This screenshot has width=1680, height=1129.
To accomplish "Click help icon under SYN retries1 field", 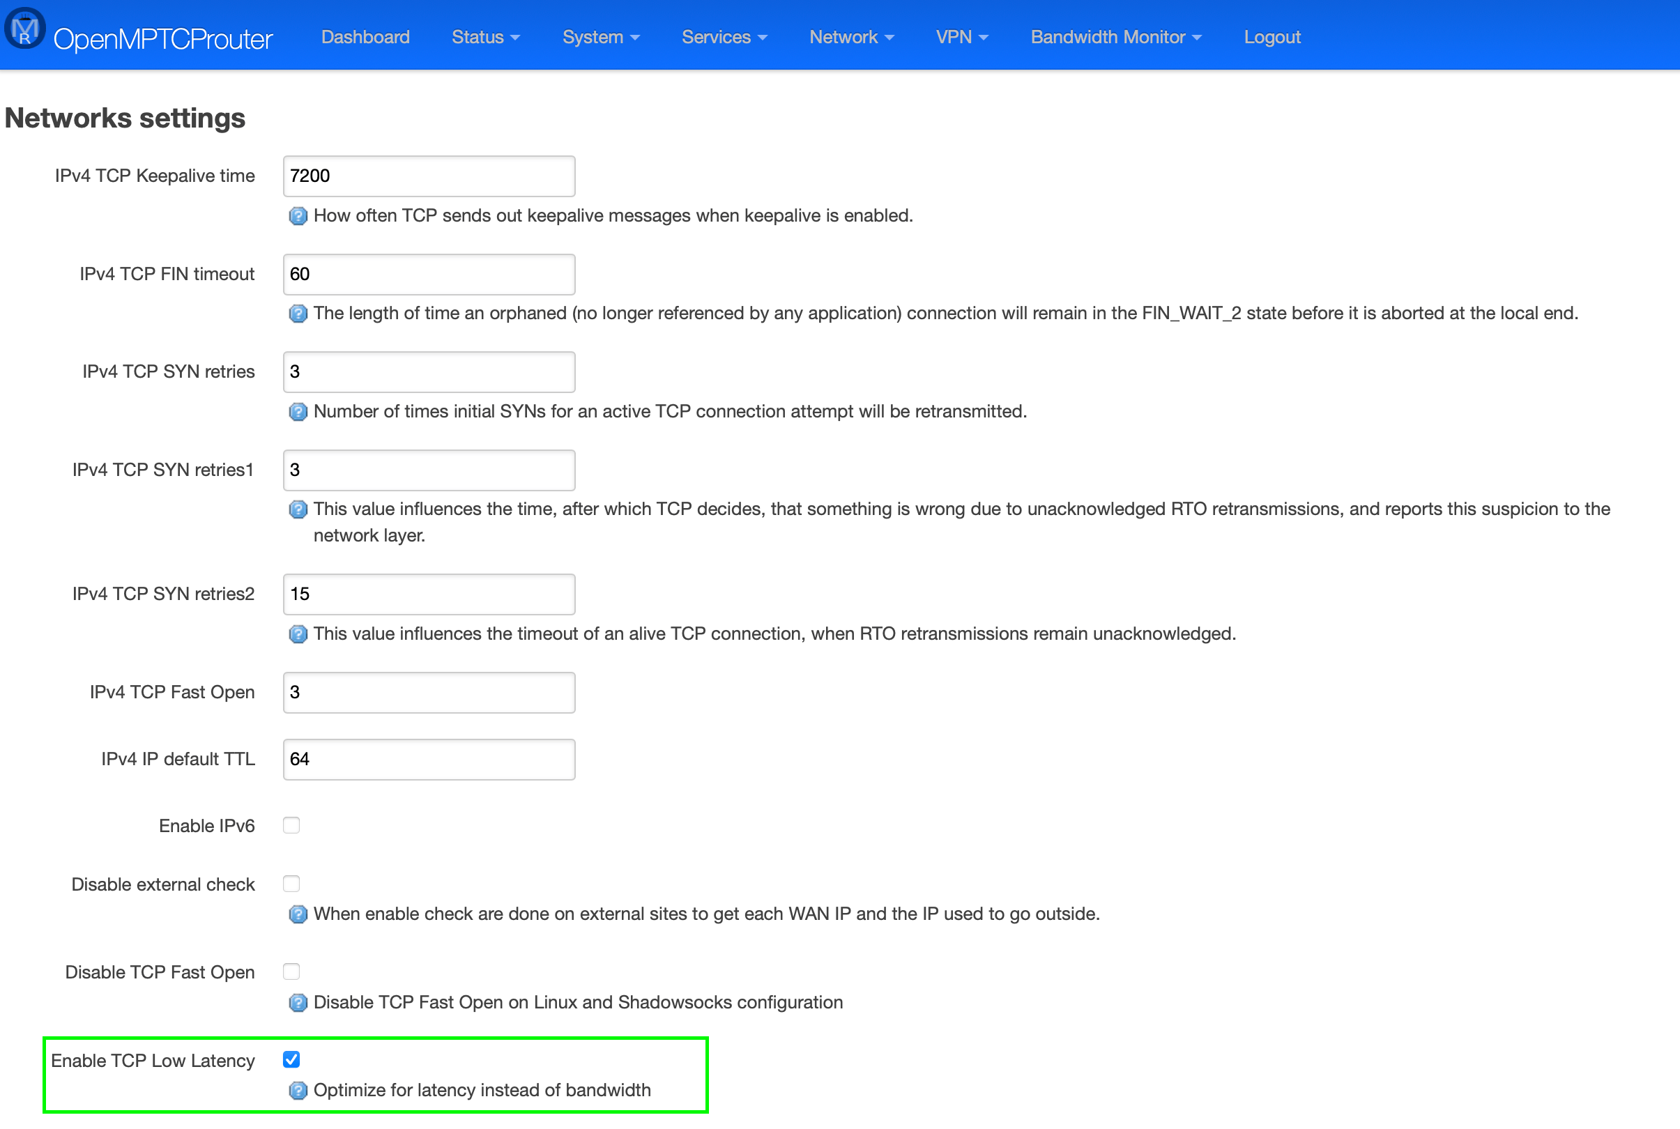I will tap(298, 509).
